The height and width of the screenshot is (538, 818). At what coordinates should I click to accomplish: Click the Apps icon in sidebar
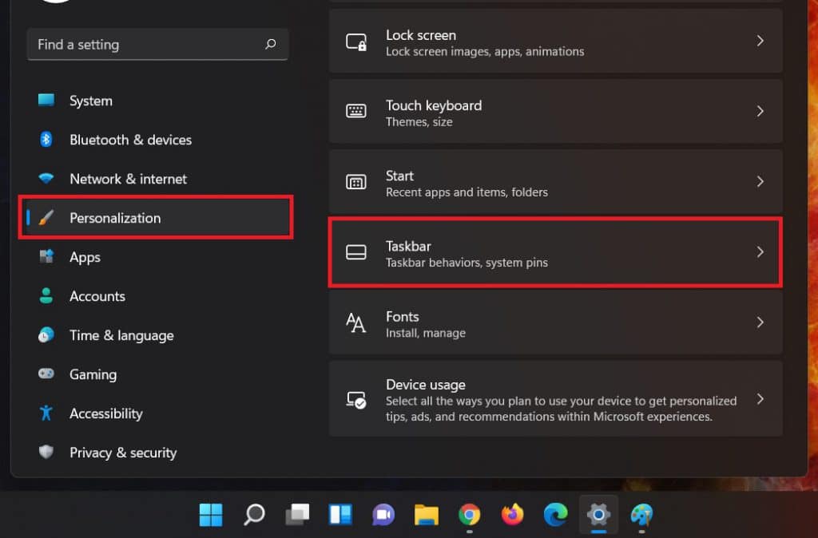click(46, 256)
